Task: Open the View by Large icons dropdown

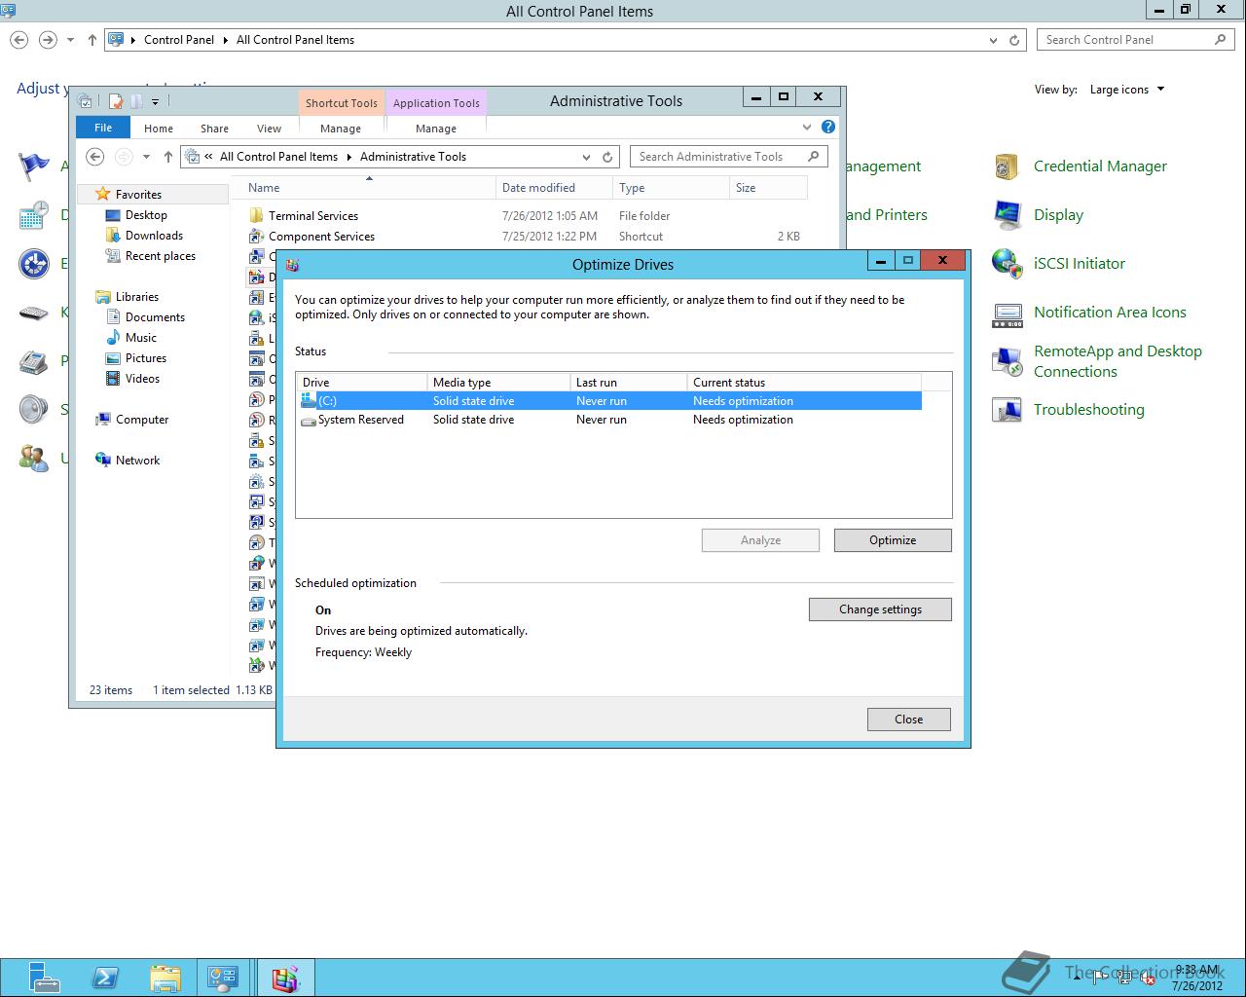Action: (1127, 90)
